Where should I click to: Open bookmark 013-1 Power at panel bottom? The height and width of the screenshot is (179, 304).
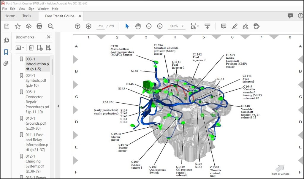36,177
